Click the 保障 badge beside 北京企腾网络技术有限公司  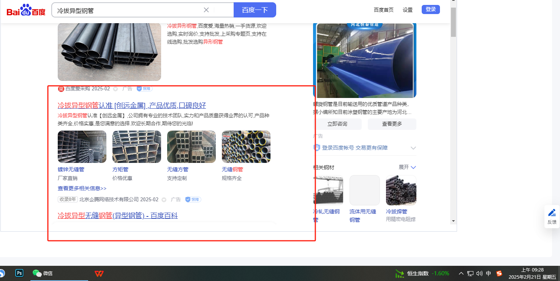click(x=193, y=199)
